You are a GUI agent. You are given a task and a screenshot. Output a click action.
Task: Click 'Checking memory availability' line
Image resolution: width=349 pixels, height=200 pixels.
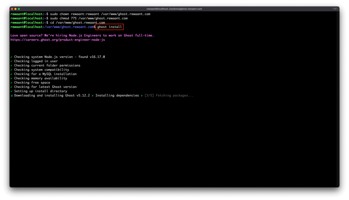[x=41, y=78]
